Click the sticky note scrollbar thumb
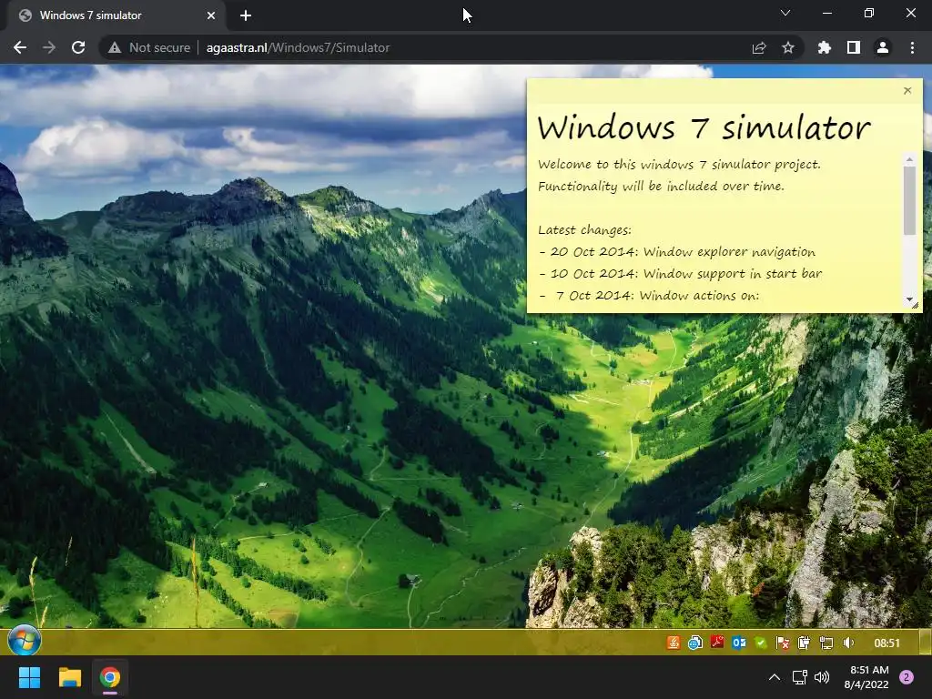 coord(909,200)
